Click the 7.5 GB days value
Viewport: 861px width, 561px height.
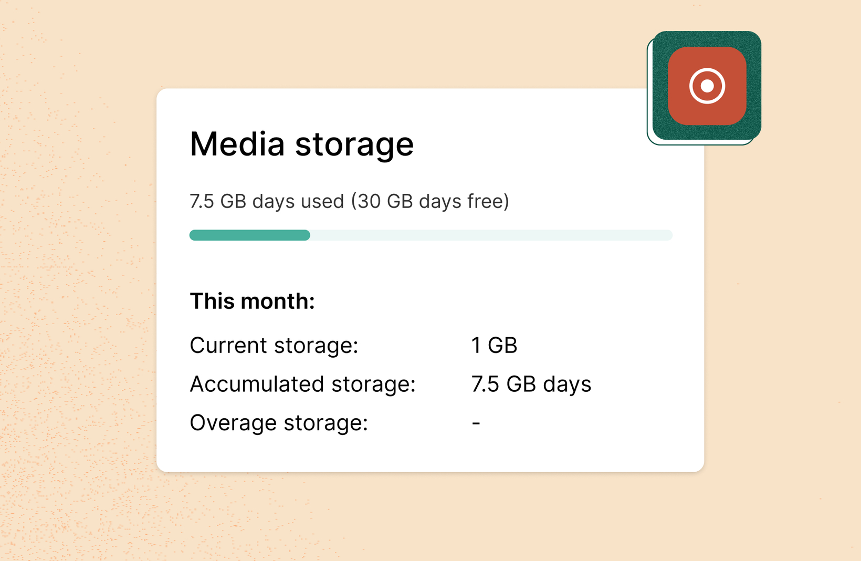(x=531, y=384)
